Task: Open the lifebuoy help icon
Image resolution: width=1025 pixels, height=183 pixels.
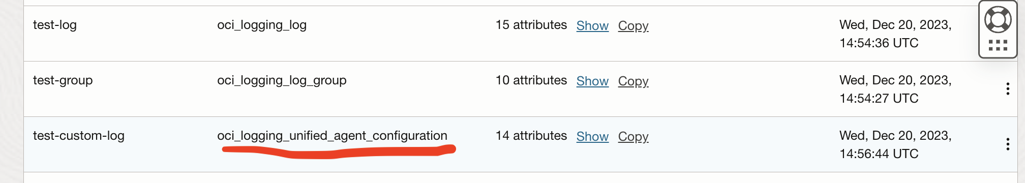Action: coord(998,20)
